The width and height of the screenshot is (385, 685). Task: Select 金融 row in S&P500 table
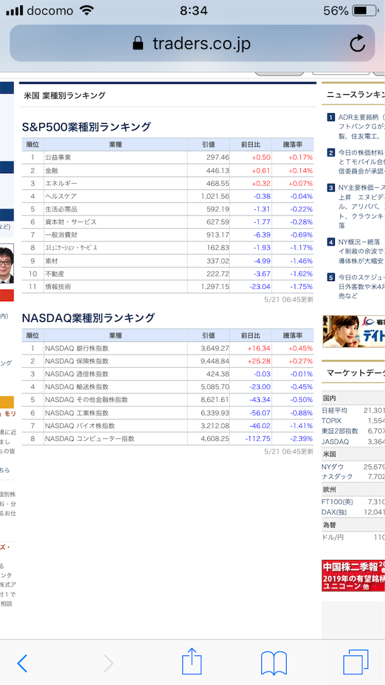(x=168, y=171)
